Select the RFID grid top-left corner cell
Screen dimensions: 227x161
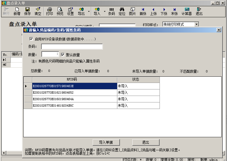click(28, 80)
